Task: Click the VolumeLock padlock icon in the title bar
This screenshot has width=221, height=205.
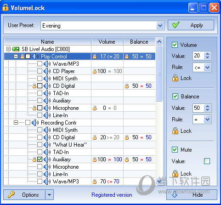Action: point(6,7)
